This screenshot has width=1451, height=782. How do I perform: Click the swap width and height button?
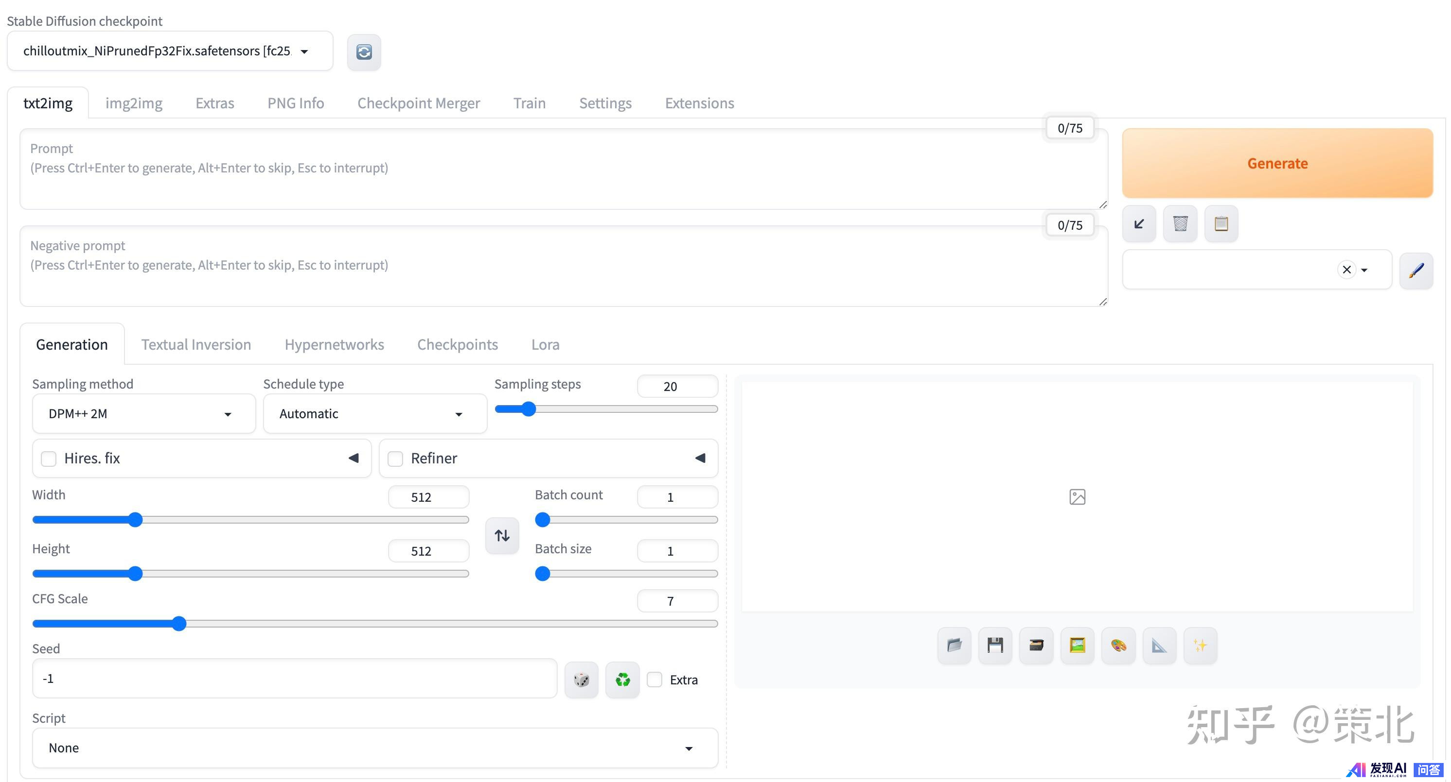pos(502,536)
